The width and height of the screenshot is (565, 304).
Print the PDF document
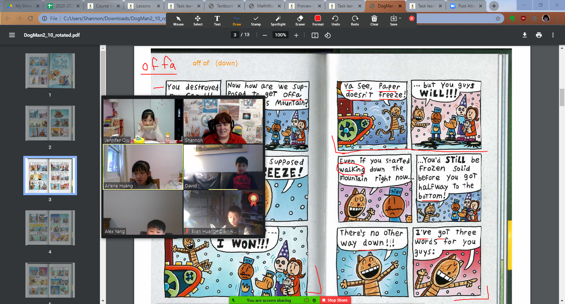[x=539, y=35]
